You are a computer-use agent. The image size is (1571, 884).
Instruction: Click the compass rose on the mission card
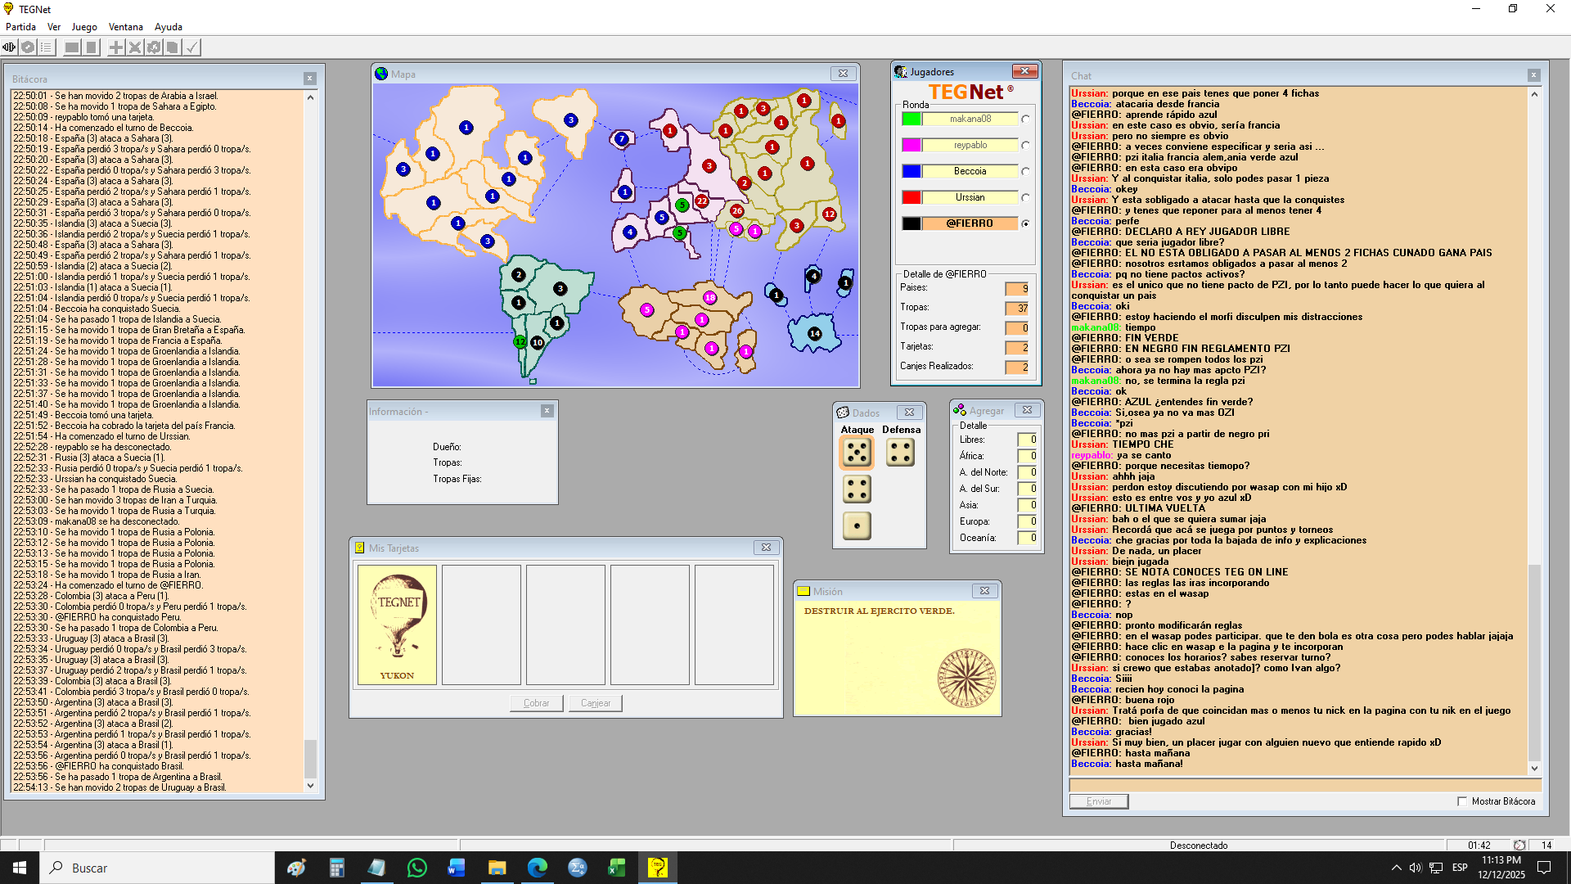966,678
